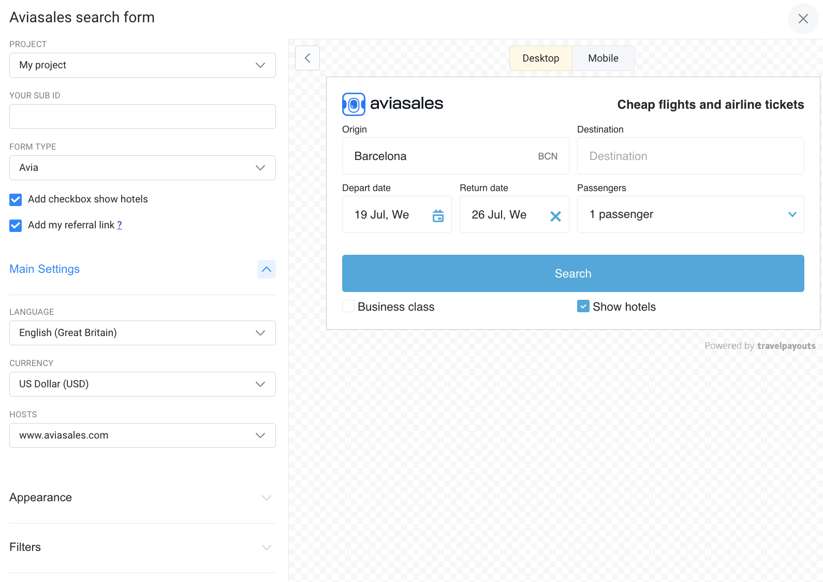The height and width of the screenshot is (582, 823).
Task: Click the Aviasales logo in widget preview
Action: coord(393,104)
